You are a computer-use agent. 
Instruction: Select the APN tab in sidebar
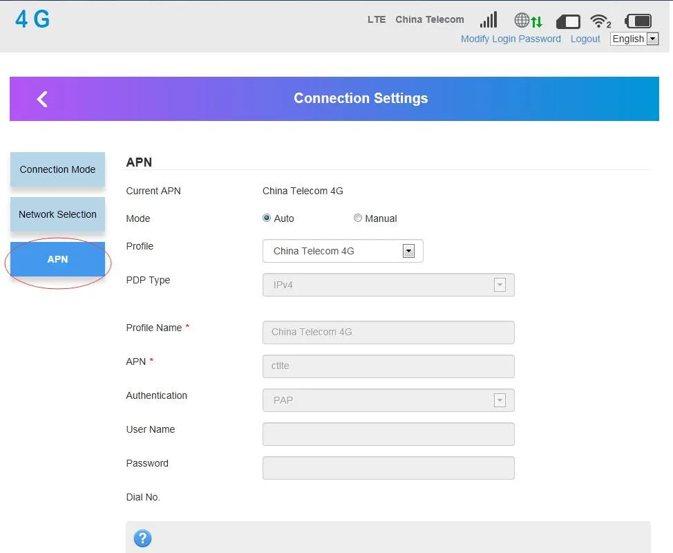[x=57, y=259]
